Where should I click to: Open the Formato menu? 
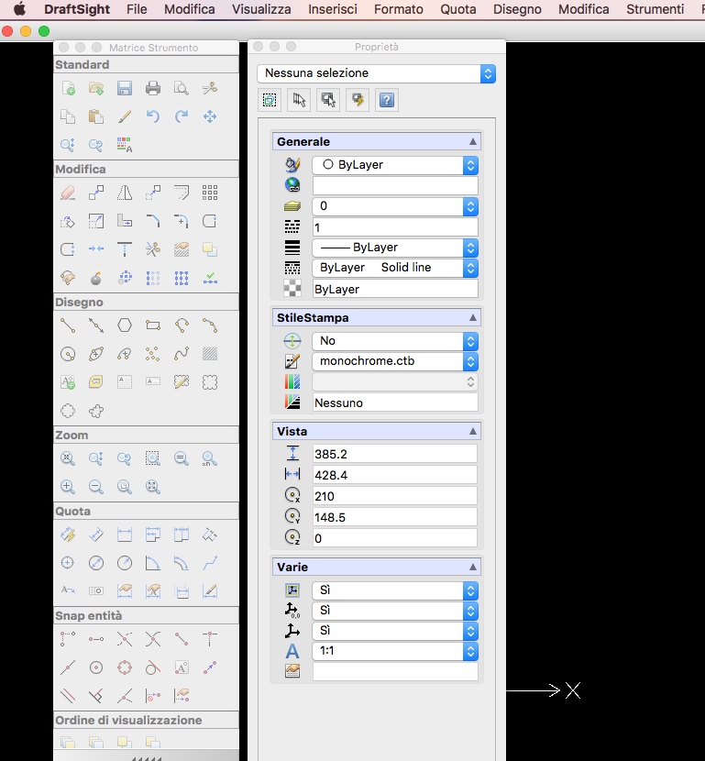[399, 9]
